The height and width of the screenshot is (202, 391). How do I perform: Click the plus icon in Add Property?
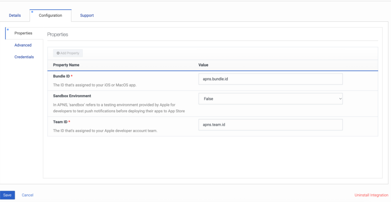tap(58, 53)
